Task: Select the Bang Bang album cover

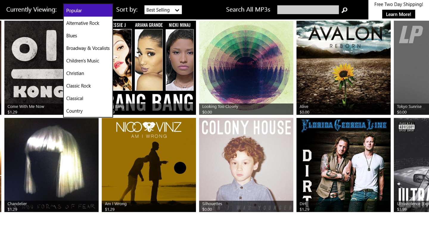Action: (154, 68)
